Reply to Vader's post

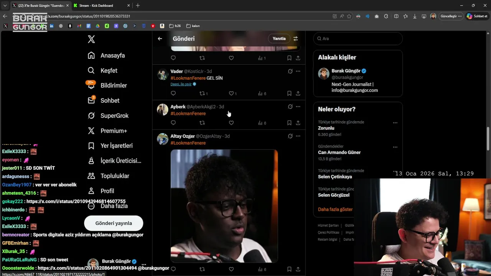click(173, 94)
